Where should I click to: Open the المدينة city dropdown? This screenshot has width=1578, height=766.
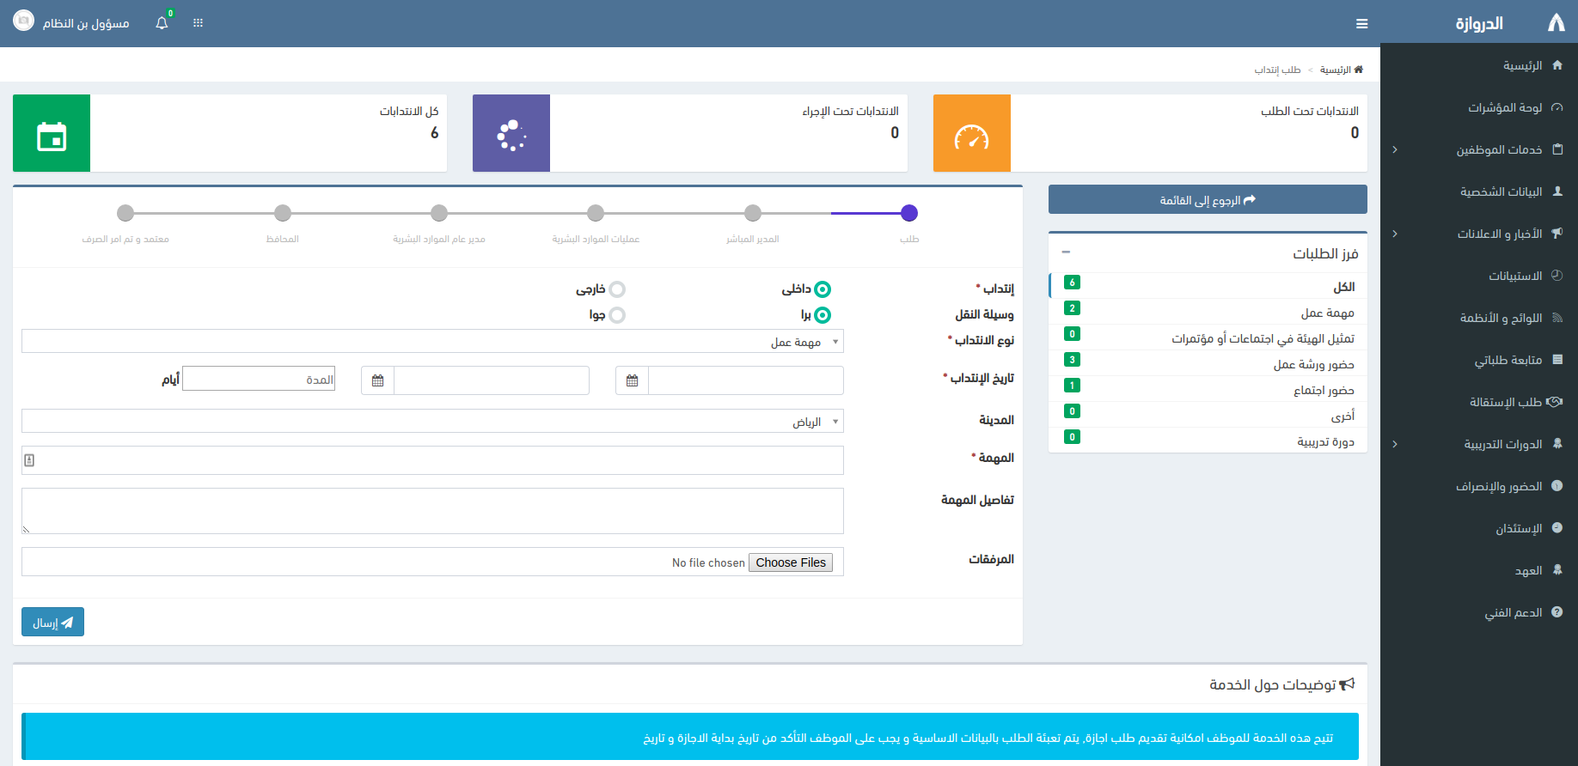(x=432, y=422)
